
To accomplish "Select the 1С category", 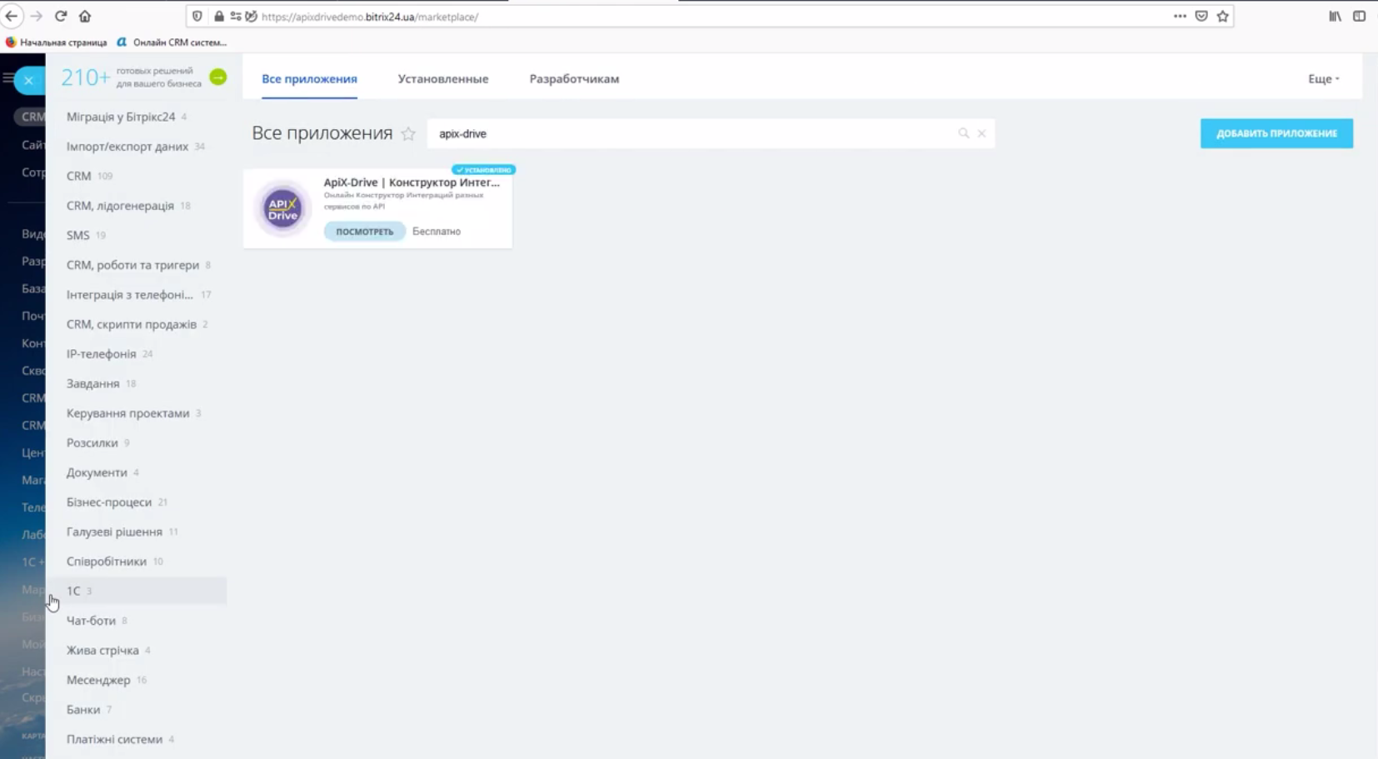I will 137,591.
